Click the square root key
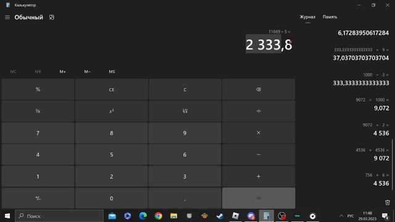 [185, 111]
